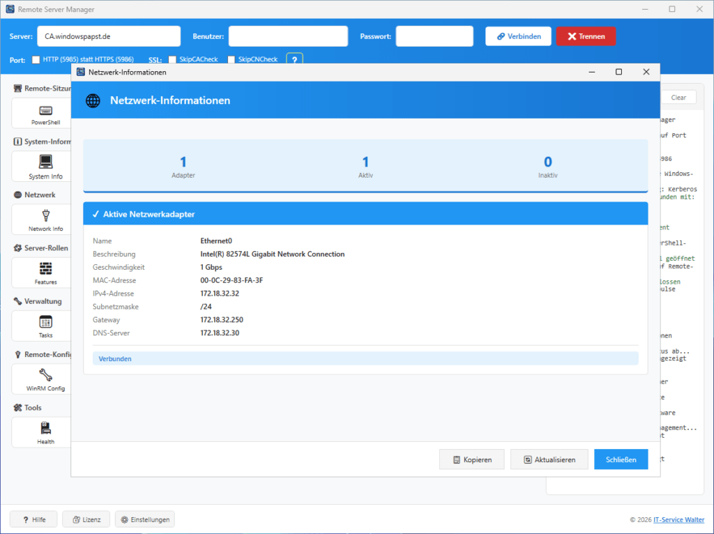Start the Health check tool
Viewport: 714px width, 534px height.
(x=45, y=432)
